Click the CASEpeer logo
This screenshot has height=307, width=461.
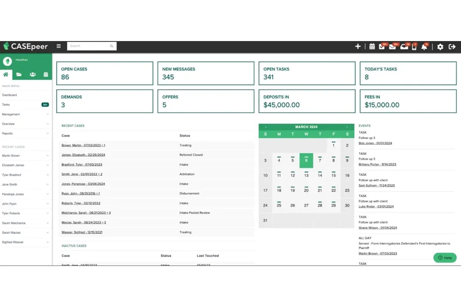coord(26,46)
